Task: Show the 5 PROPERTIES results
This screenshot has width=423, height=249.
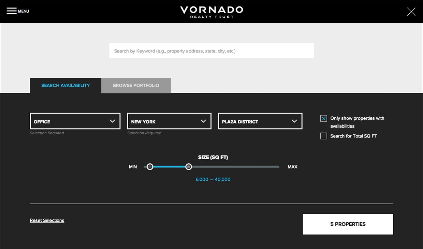Action: coord(348,224)
